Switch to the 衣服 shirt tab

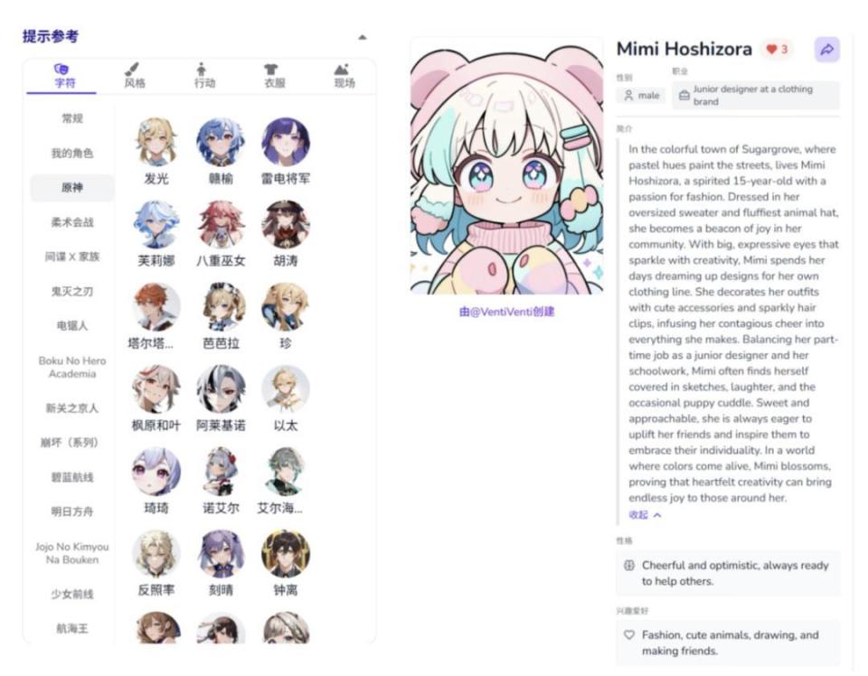coord(274,76)
